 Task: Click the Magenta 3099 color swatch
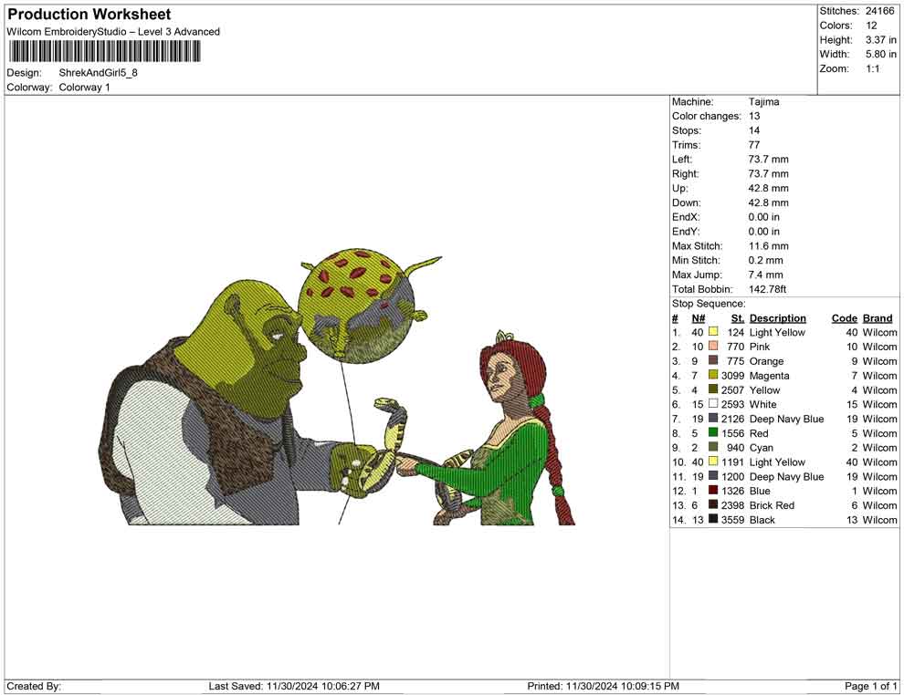click(x=713, y=375)
